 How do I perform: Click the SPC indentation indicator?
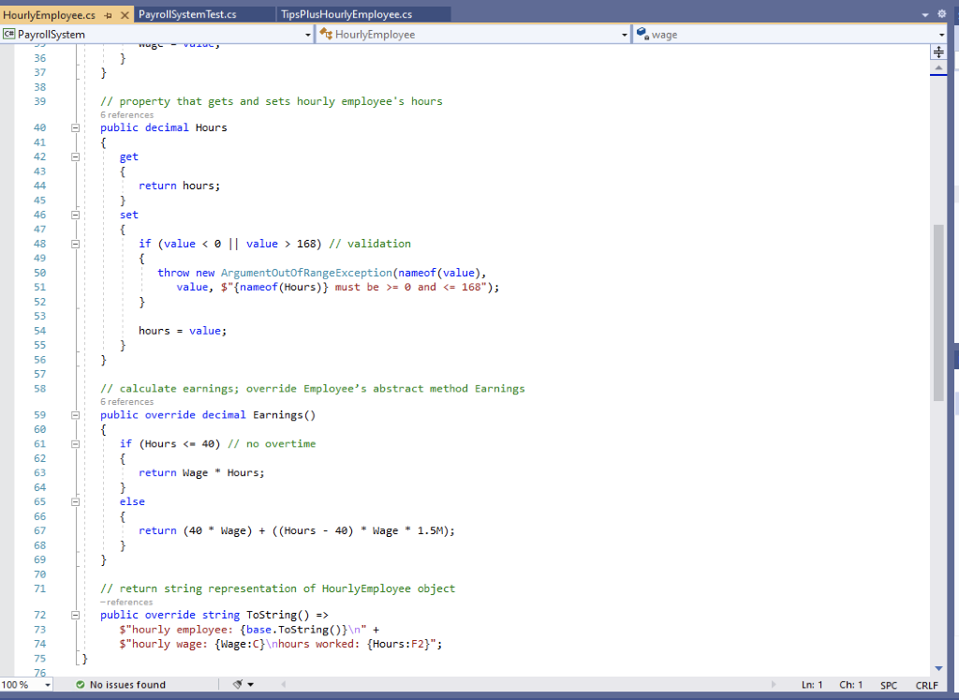pos(889,685)
